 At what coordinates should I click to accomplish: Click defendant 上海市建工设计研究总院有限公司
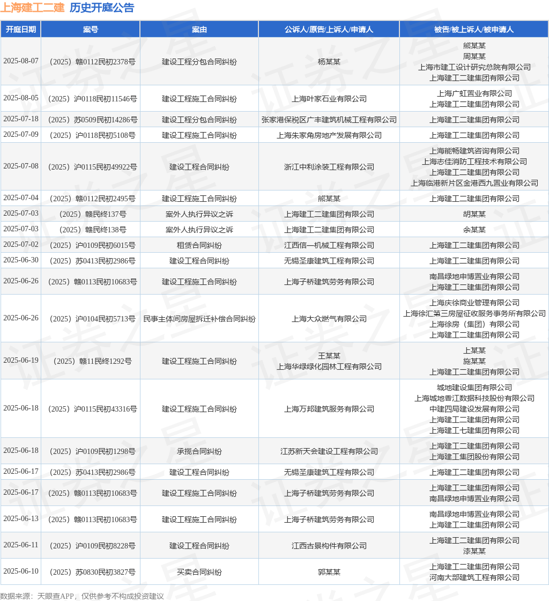coord(474,67)
